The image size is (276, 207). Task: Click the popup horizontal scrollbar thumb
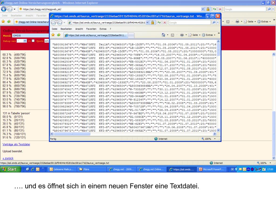(x=72, y=134)
